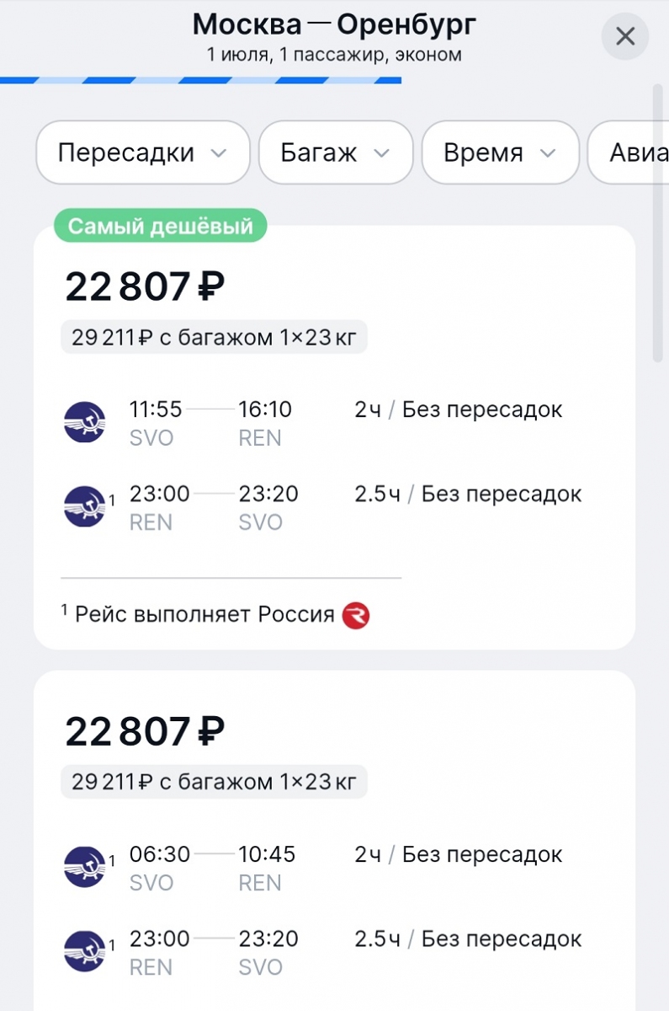Click Aeroflot logo of 06:30 SVO flight
This screenshot has width=669, height=1011.
tap(85, 867)
